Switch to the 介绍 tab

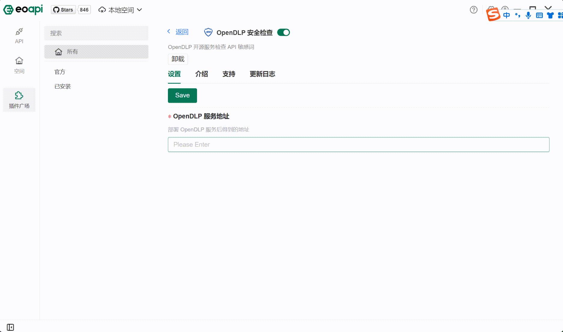click(x=202, y=74)
